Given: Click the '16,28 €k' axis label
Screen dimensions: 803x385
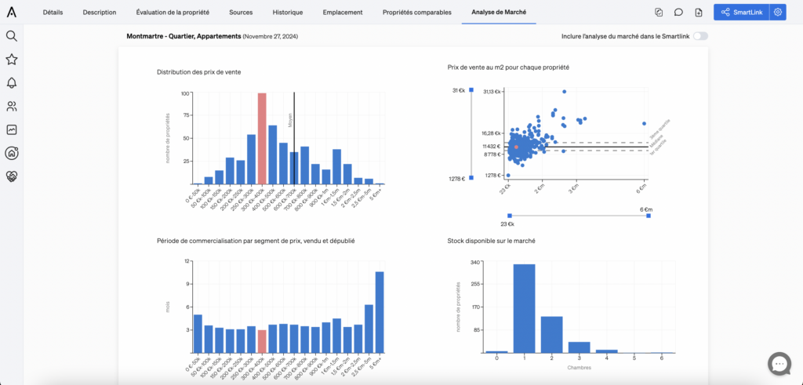Looking at the screenshot, I should point(492,133).
